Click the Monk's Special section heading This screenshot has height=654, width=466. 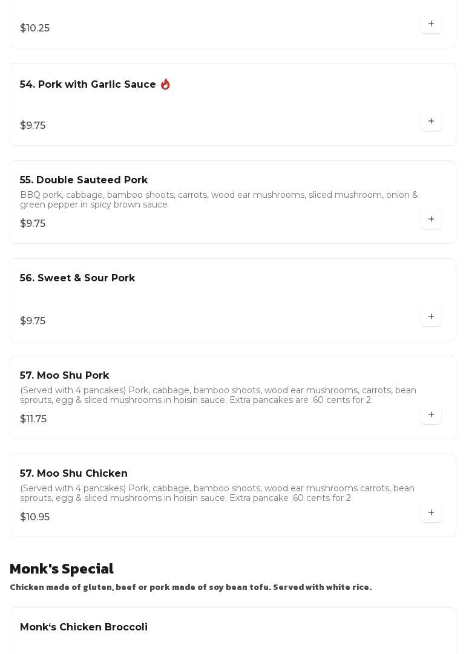(x=62, y=569)
